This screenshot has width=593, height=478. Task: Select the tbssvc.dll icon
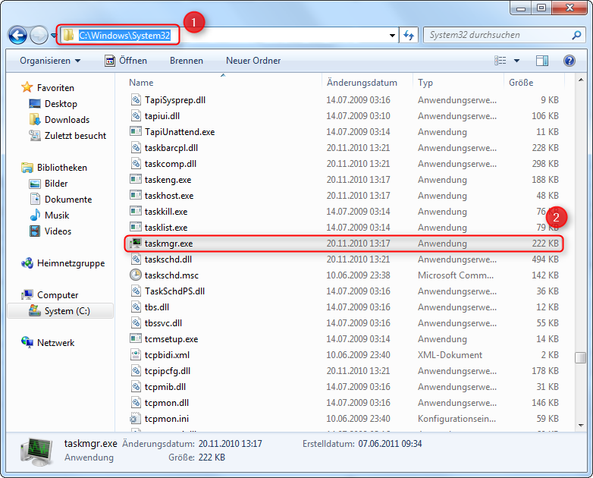click(x=136, y=322)
